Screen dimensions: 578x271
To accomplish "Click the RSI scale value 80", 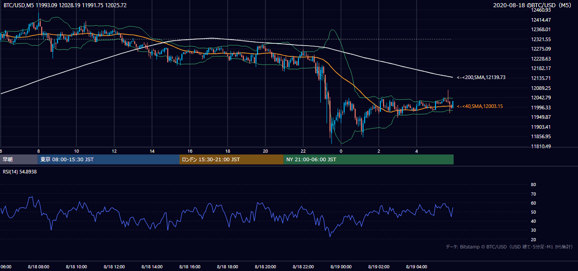I will [533, 185].
